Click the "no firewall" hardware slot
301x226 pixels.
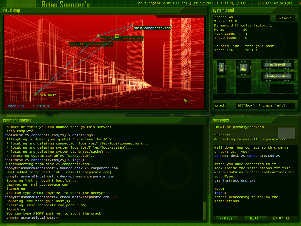(x=277, y=65)
